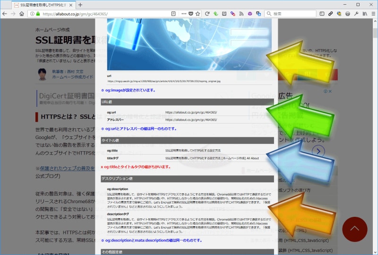The image size is (378, 255).
Task: Click the ホームページ作成 category breadcrumb
Action: 52,30
